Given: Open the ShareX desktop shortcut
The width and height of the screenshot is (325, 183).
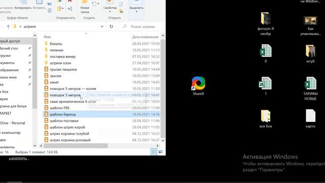Looking at the screenshot, I should pos(199,86).
